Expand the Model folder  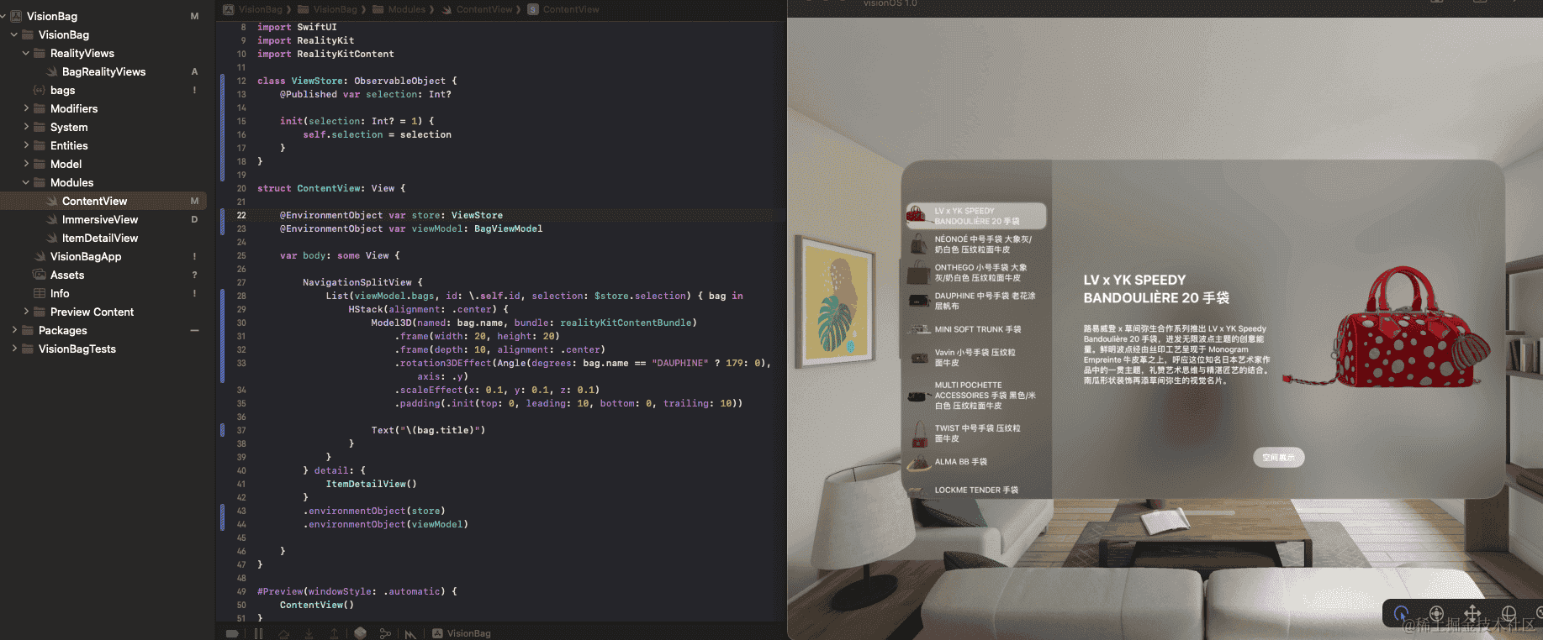coord(26,164)
